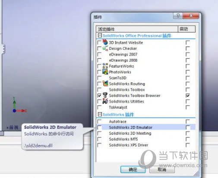This screenshot has height=178, width=218.
Task: Toggle Design Checker startup checkbox
Action: [188, 49]
